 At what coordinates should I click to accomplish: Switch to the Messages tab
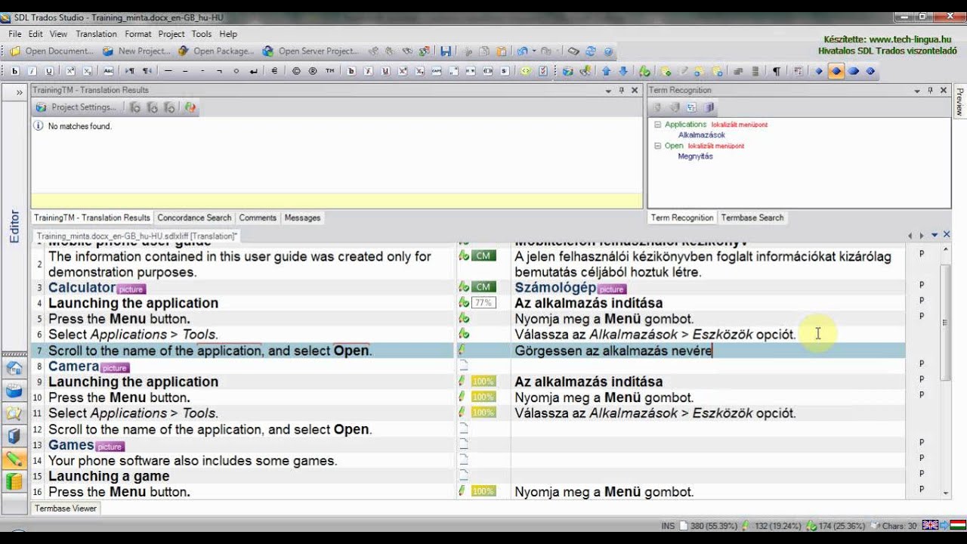(x=302, y=218)
